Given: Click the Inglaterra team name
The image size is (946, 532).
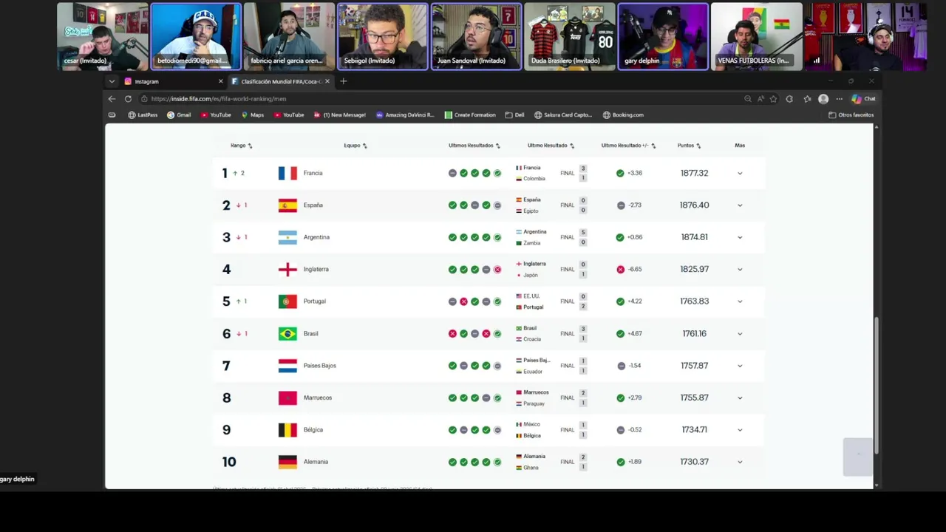Looking at the screenshot, I should pos(316,269).
